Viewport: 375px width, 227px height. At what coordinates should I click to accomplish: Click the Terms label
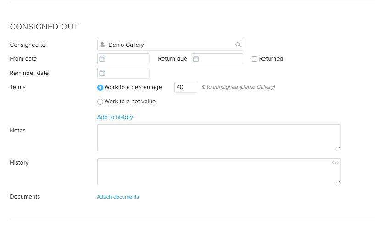pos(18,87)
